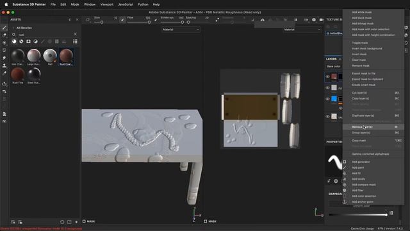Choose Add white mask in context menu
The width and height of the screenshot is (410, 231).
point(373,12)
